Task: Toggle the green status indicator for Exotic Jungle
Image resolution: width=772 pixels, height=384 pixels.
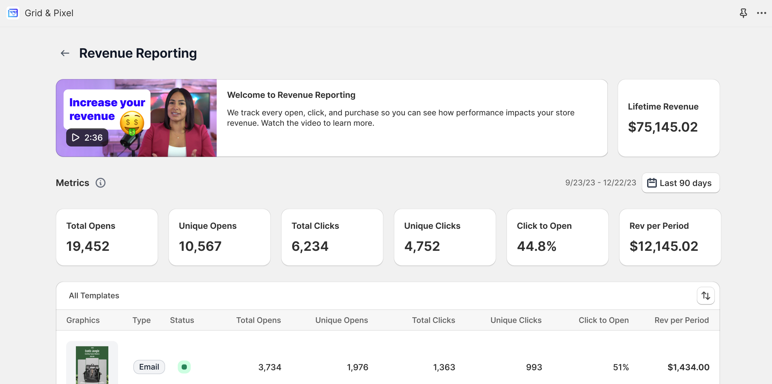Action: click(184, 367)
